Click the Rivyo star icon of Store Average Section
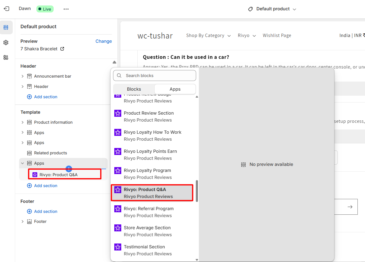Screen dimensions: 365x262 click(118, 228)
